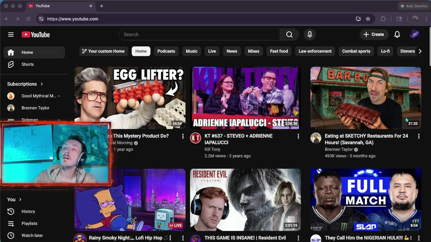Open more options for KT #637 video

pyautogui.click(x=298, y=136)
